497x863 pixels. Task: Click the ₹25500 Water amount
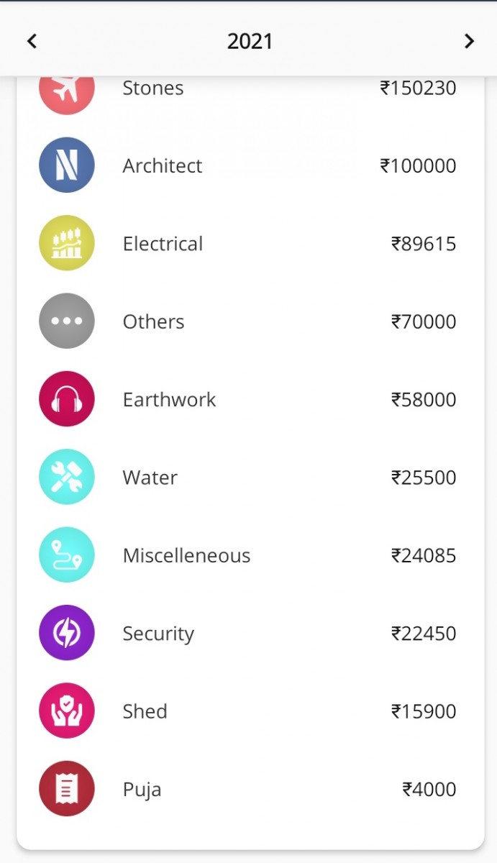tap(424, 478)
